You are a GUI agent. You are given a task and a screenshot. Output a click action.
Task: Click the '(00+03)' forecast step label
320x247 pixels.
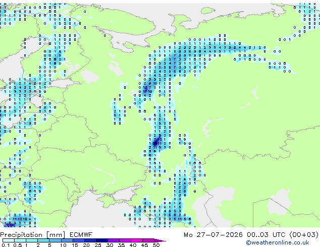(x=304, y=235)
